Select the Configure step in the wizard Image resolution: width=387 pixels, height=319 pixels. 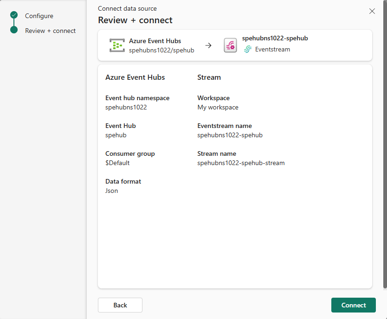click(39, 16)
